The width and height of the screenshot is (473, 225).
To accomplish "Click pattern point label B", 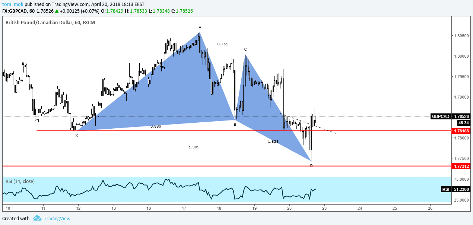I will (235, 125).
